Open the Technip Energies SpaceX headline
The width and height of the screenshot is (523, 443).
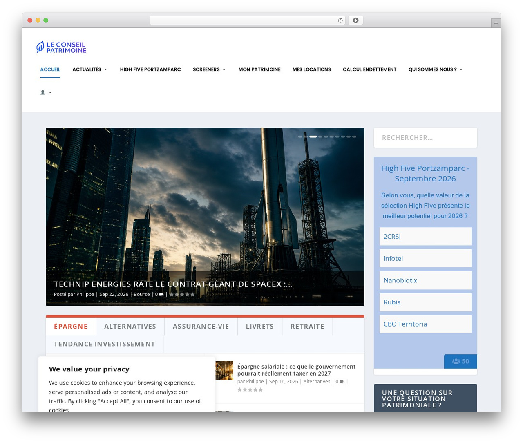pos(173,284)
